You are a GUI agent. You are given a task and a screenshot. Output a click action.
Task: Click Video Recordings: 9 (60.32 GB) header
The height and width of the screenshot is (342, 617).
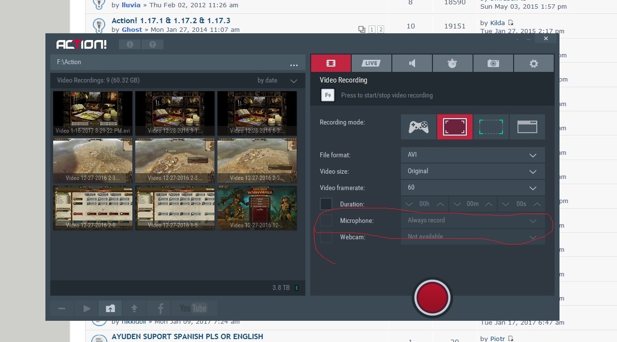98,81
